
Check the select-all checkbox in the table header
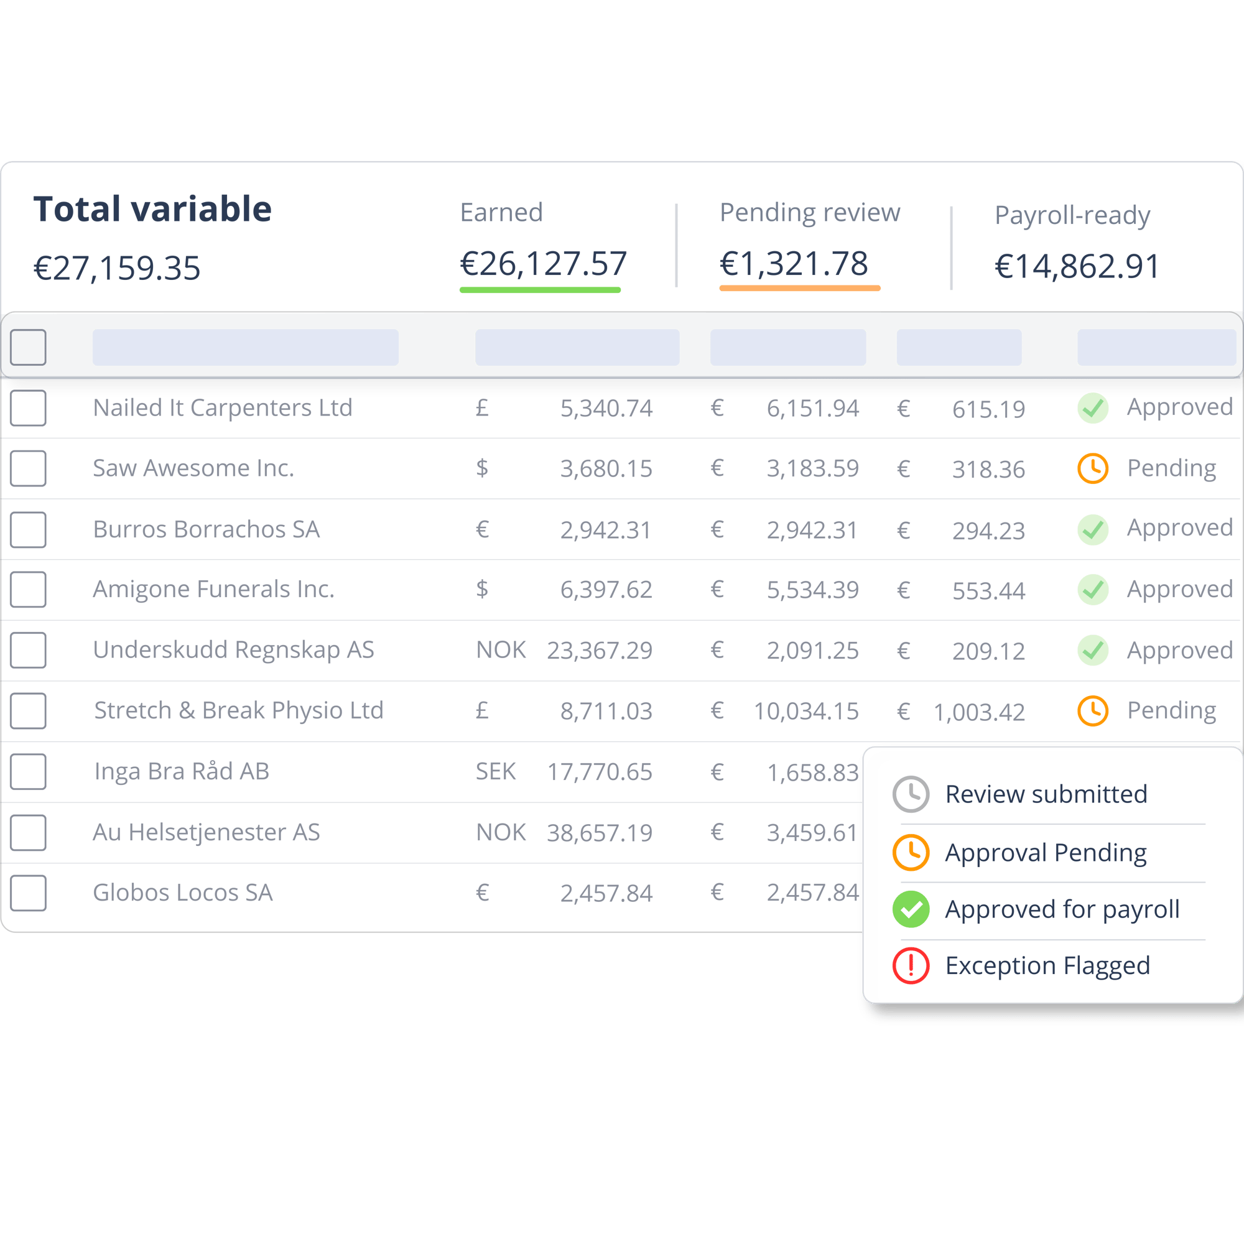point(29,347)
